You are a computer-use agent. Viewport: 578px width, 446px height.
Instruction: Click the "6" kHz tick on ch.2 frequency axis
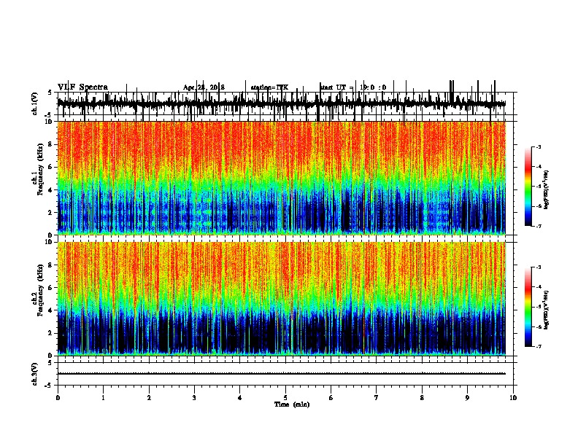[51, 288]
